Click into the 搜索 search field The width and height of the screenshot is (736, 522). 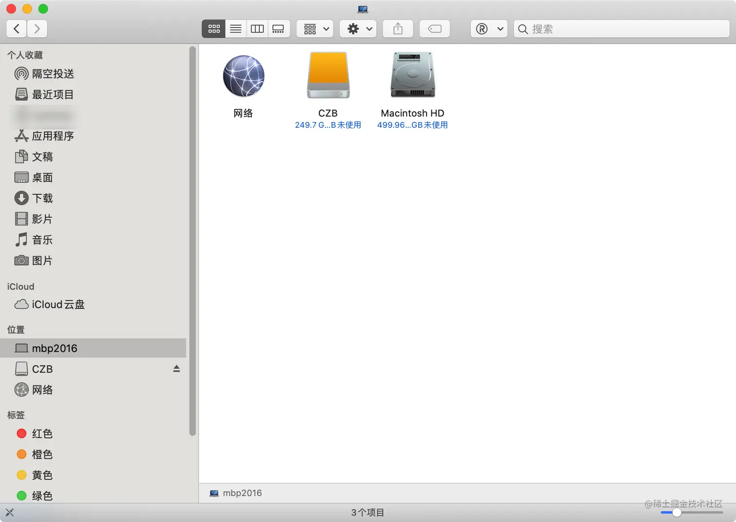coord(622,29)
